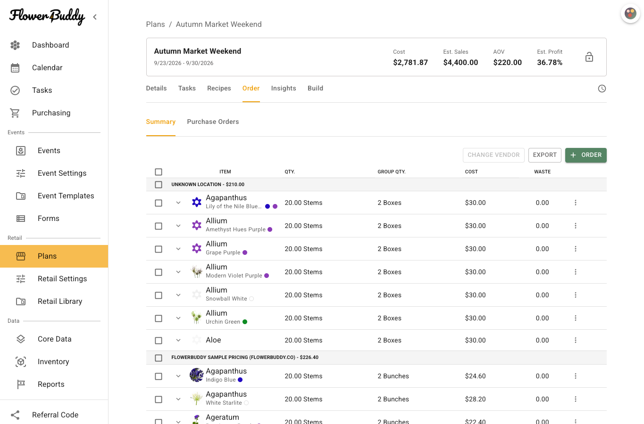Click the green swatch beside Urchin Green

click(x=245, y=322)
